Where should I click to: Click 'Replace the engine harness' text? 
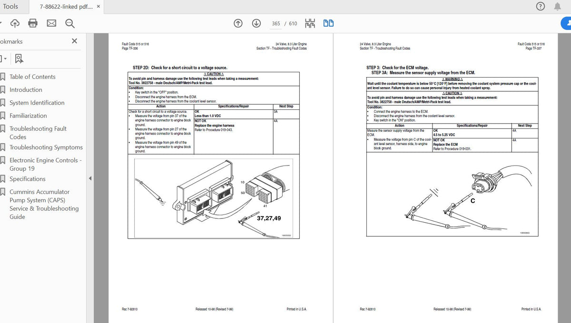[215, 126]
